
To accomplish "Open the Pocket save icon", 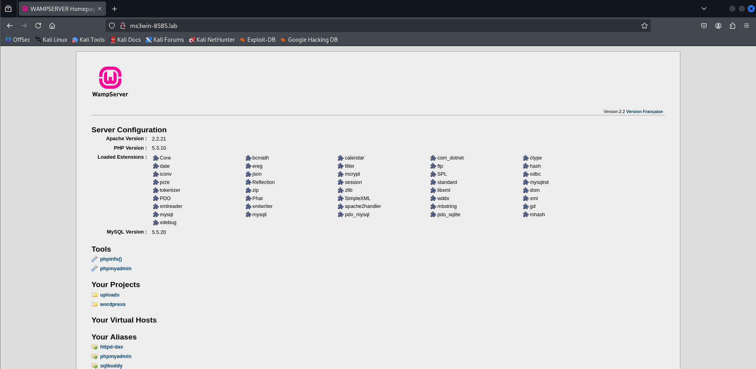I will (x=704, y=26).
